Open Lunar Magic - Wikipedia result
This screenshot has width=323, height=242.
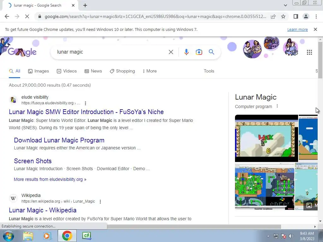click(x=43, y=210)
